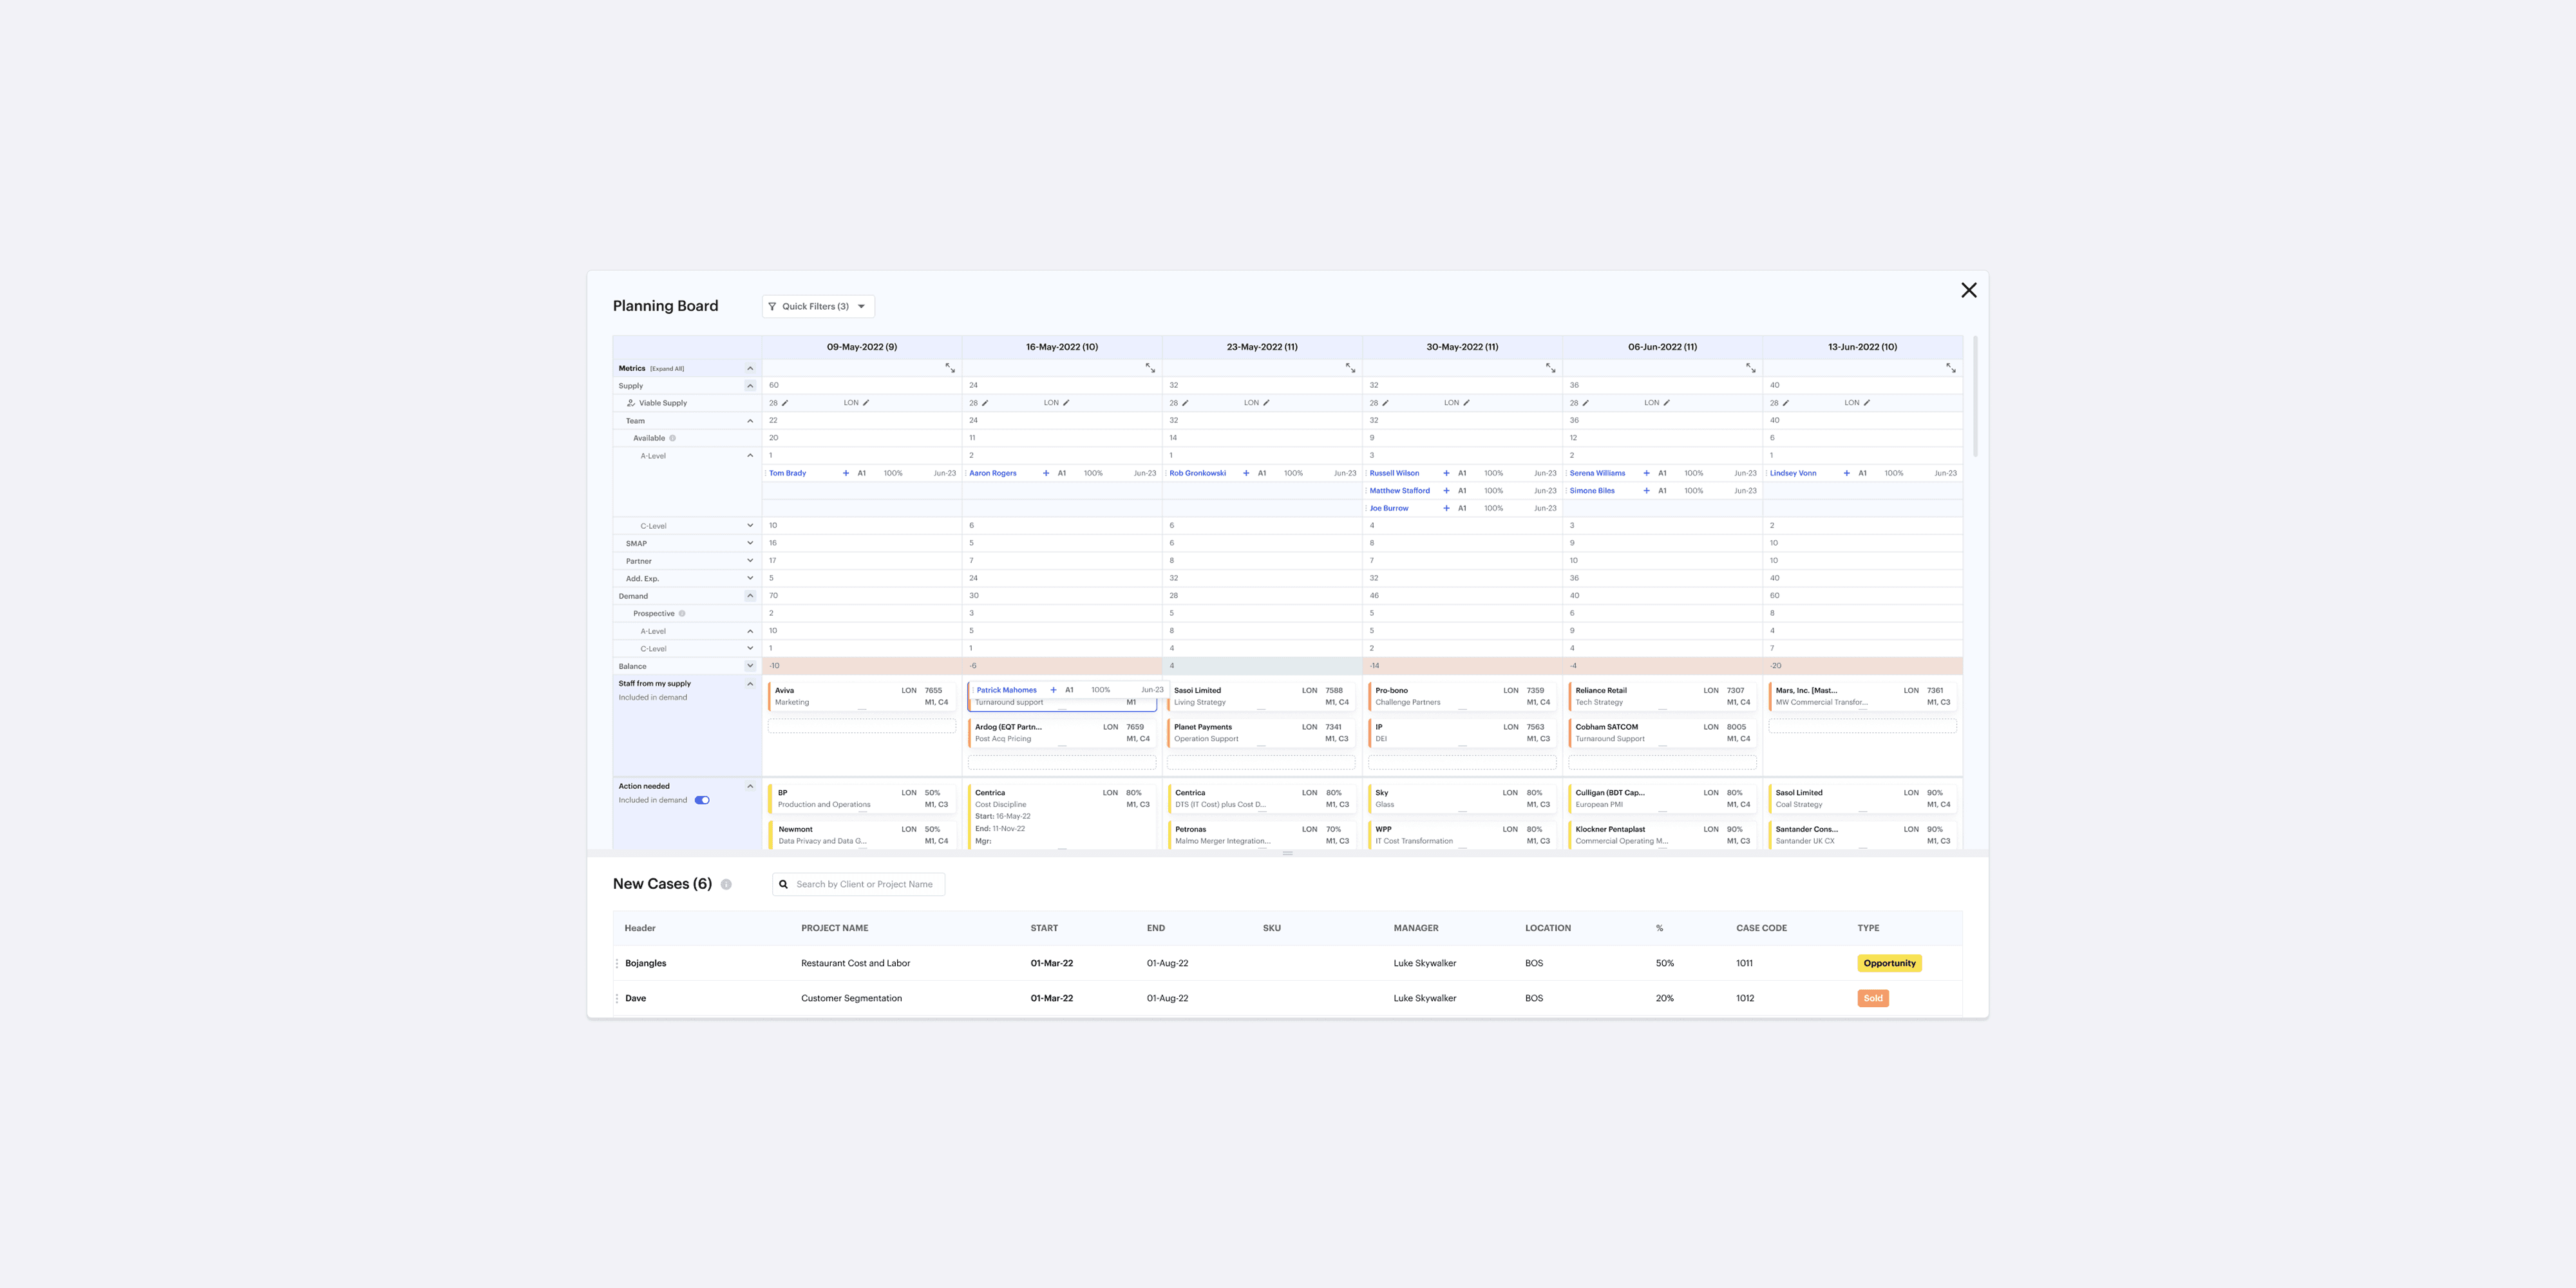Click Expand All link beside Metrics
The image size is (2576, 1288).
[667, 369]
